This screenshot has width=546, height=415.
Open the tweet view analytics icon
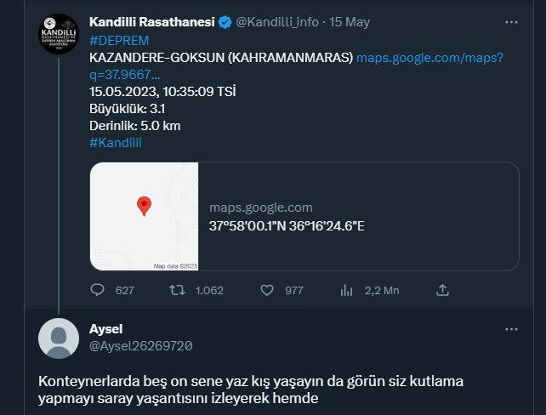(x=346, y=290)
